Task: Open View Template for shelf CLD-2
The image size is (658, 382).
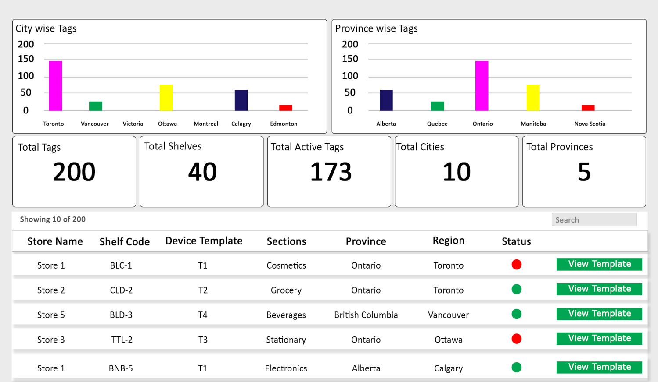Action: [599, 289]
